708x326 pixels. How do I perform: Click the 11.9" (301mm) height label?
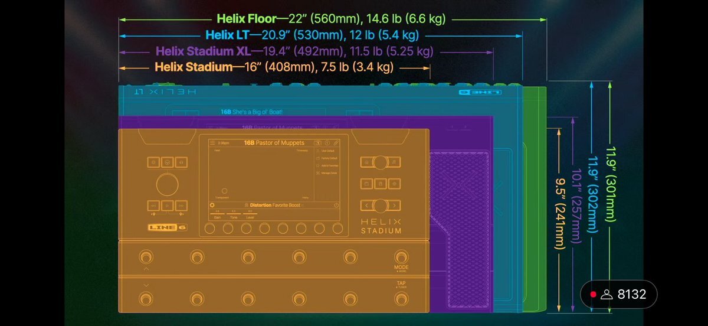[x=612, y=184]
